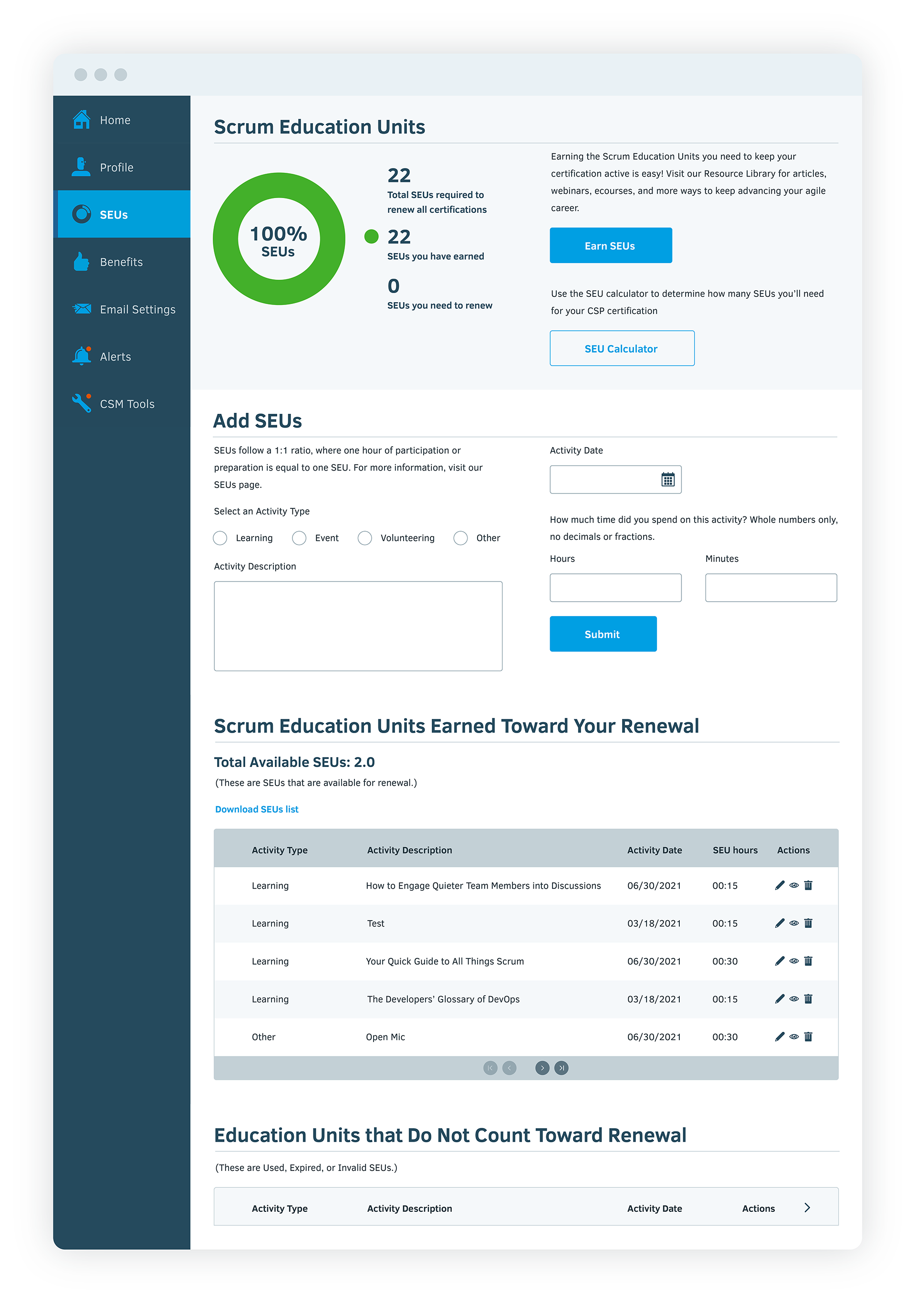Image resolution: width=916 pixels, height=1303 pixels.
Task: Click the Profile person icon
Action: (82, 167)
